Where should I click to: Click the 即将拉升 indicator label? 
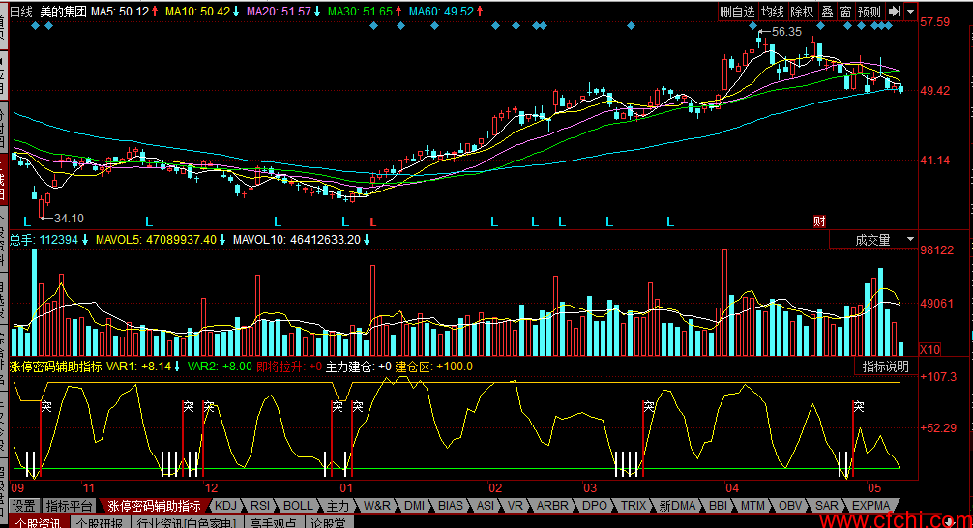[289, 367]
